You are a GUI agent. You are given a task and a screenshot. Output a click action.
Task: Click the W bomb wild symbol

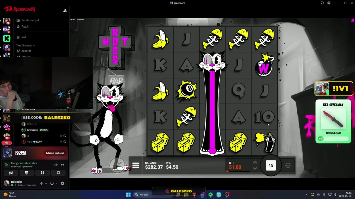pos(264,65)
